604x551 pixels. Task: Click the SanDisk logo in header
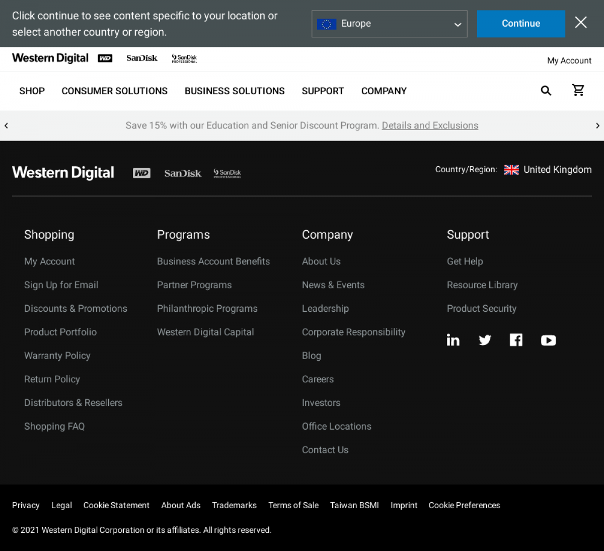(142, 58)
